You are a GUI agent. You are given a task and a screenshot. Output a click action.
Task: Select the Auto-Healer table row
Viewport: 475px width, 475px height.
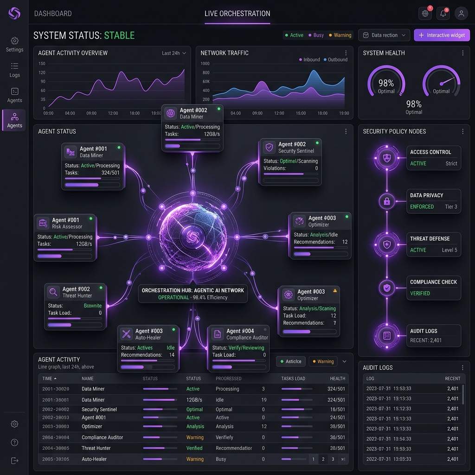click(193, 459)
